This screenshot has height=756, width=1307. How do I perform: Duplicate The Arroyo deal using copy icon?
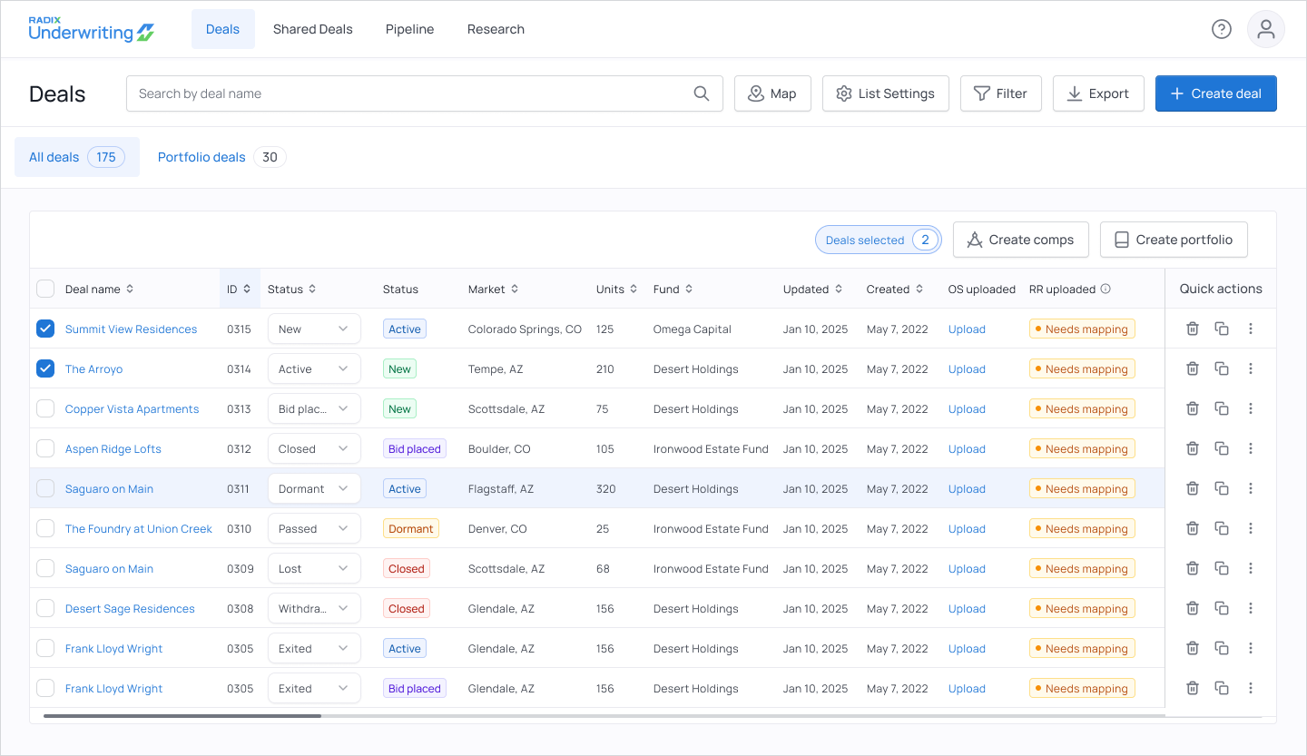1222,368
